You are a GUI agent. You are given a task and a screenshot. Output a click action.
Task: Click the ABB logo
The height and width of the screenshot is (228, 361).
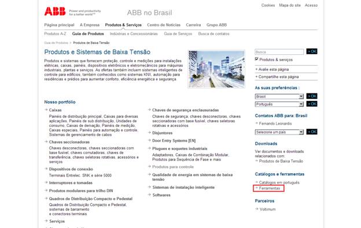click(x=55, y=11)
